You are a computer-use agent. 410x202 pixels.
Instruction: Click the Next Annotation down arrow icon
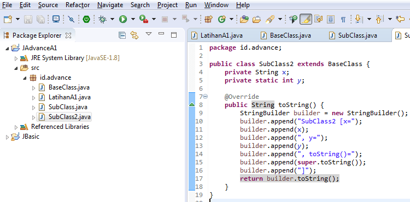[x=359, y=19]
